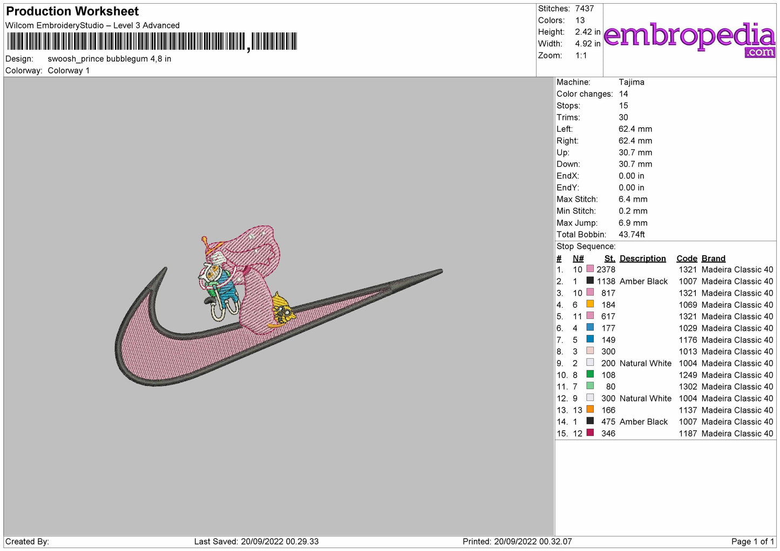Image resolution: width=780 pixels, height=551 pixels.
Task: Click the Total Bobbin value "43.74ft"
Action: click(x=632, y=235)
